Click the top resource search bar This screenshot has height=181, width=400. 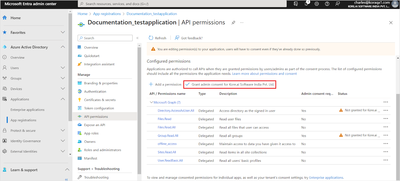pos(182,4)
